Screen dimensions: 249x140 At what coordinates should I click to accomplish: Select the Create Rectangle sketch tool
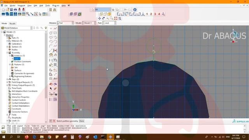click(x=55, y=33)
